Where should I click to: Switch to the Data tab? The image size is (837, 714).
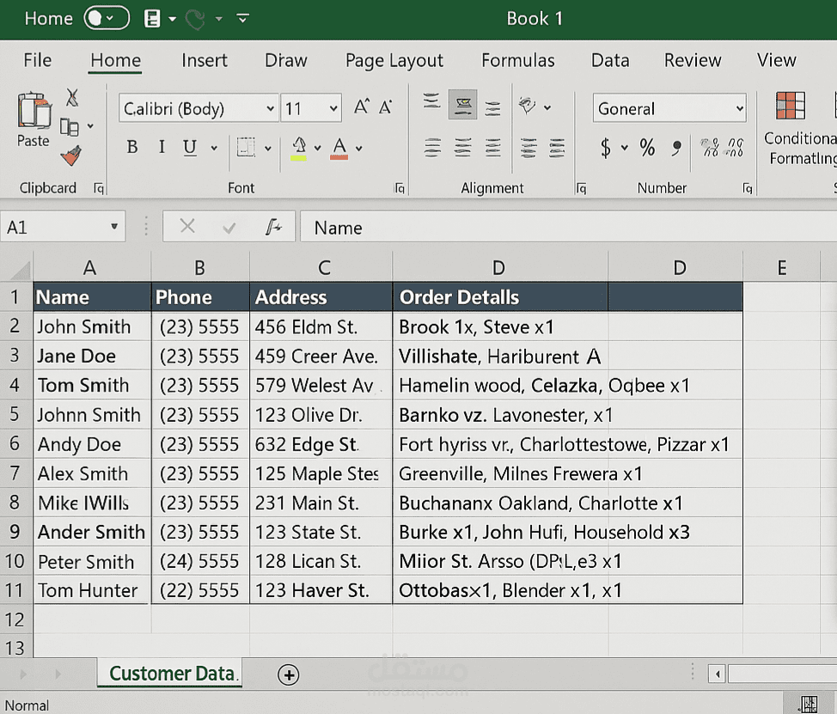click(x=610, y=60)
